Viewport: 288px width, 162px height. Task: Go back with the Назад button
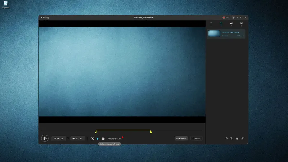(x=45, y=18)
